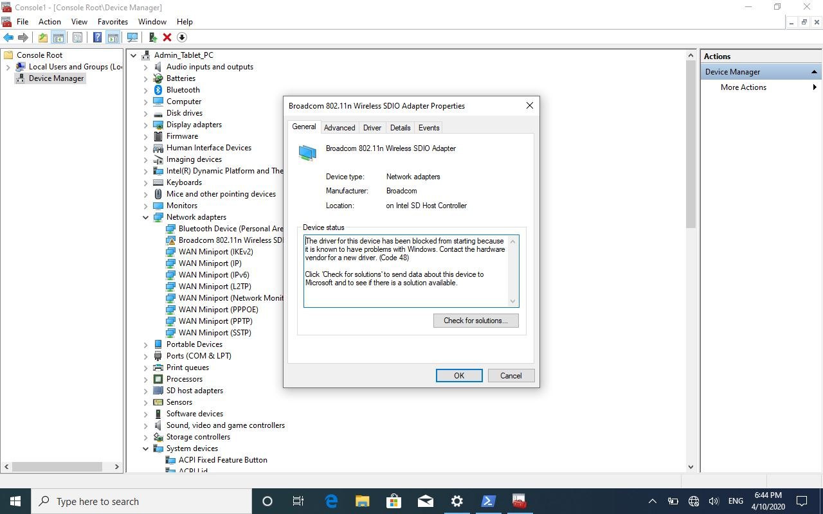This screenshot has width=823, height=514.
Task: Click Cancel in the Properties dialog
Action: click(511, 376)
